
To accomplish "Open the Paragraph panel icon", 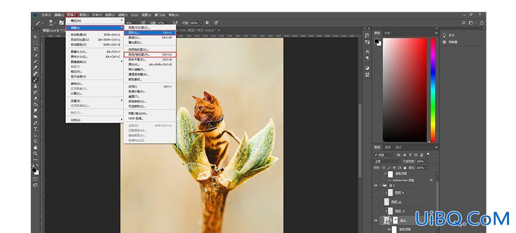I will pyautogui.click(x=367, y=58).
